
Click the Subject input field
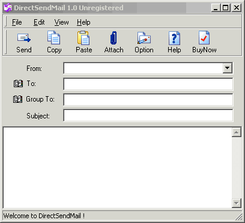pyautogui.click(x=148, y=115)
